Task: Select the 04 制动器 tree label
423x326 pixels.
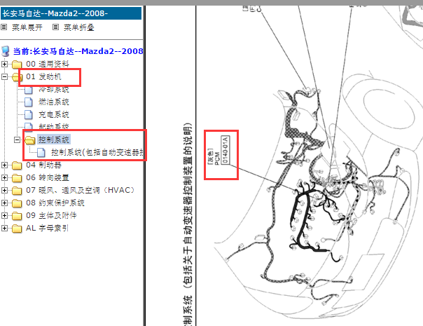Action: point(43,165)
